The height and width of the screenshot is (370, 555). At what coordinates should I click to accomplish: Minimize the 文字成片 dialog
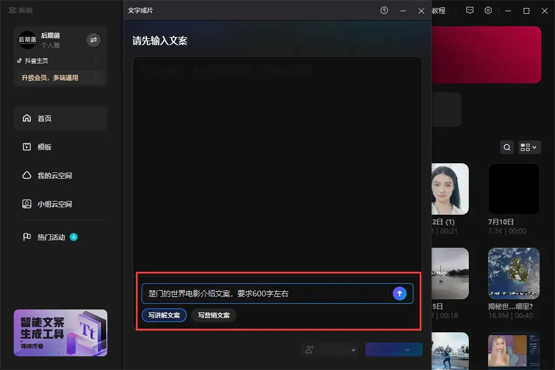[403, 11]
